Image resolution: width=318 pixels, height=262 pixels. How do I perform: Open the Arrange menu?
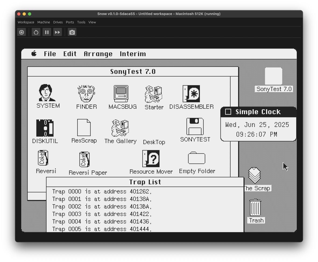(x=98, y=54)
